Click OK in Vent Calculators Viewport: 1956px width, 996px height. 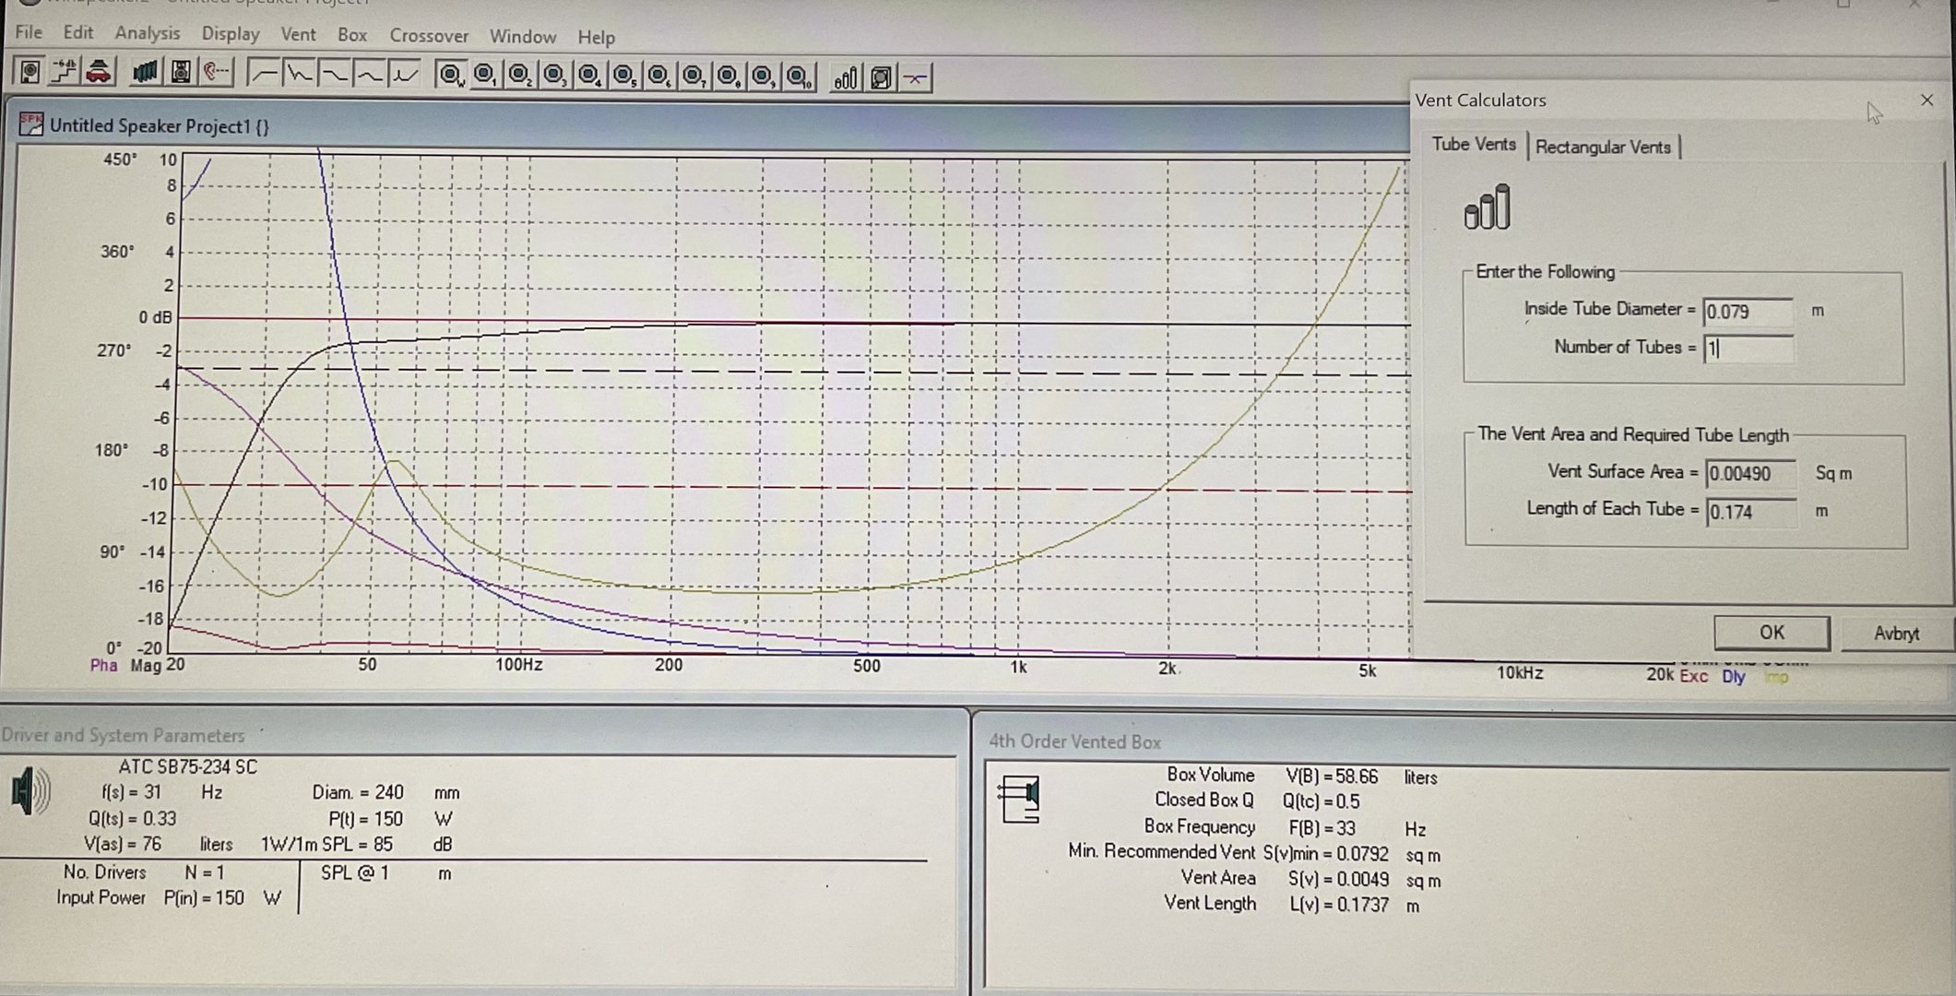click(x=1772, y=633)
